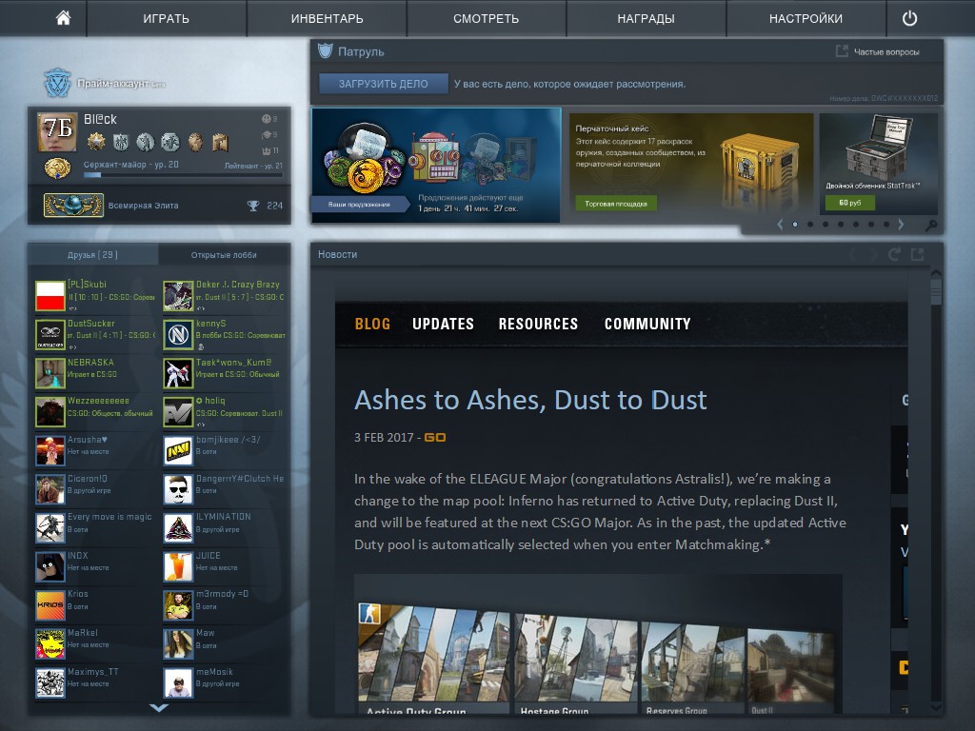The width and height of the screenshot is (975, 731).
Task: Open ILYMINATION friend avatar
Action: (x=178, y=527)
